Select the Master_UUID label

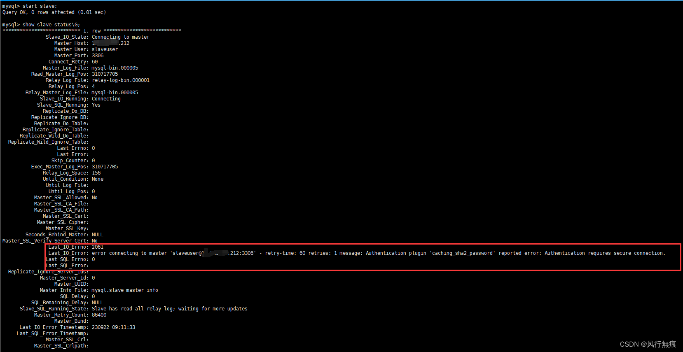[71, 284]
